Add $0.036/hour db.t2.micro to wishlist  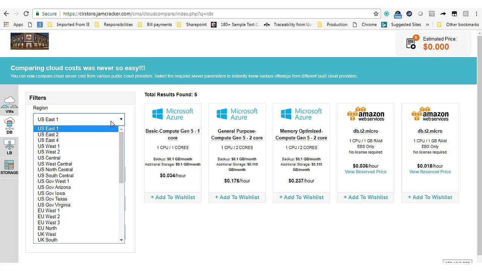366,197
